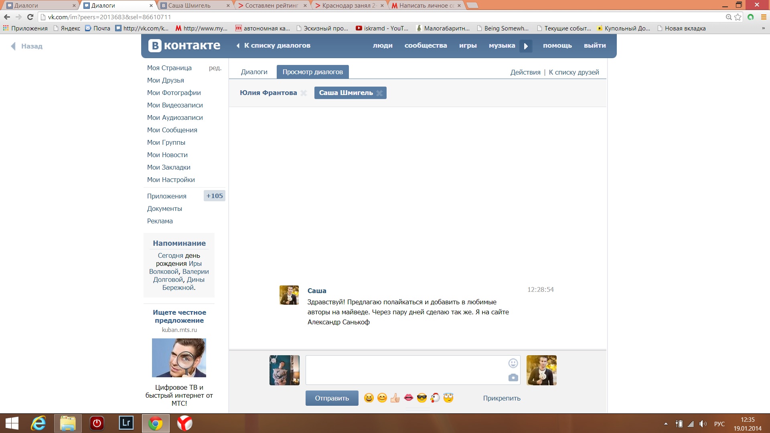Open the Мои Сообщения menu item
Screen dimensions: 770x433
[x=172, y=130]
